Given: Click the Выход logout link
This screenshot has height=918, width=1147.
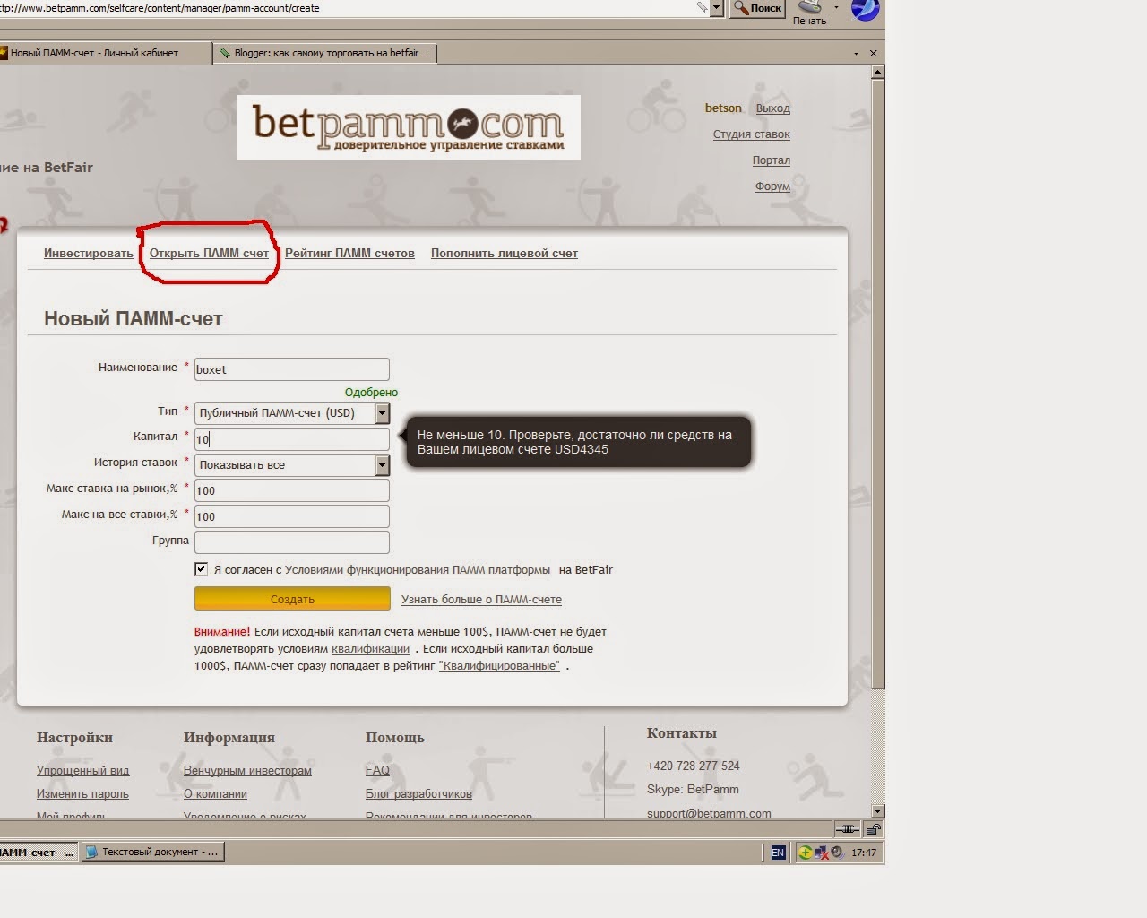Looking at the screenshot, I should (x=772, y=108).
